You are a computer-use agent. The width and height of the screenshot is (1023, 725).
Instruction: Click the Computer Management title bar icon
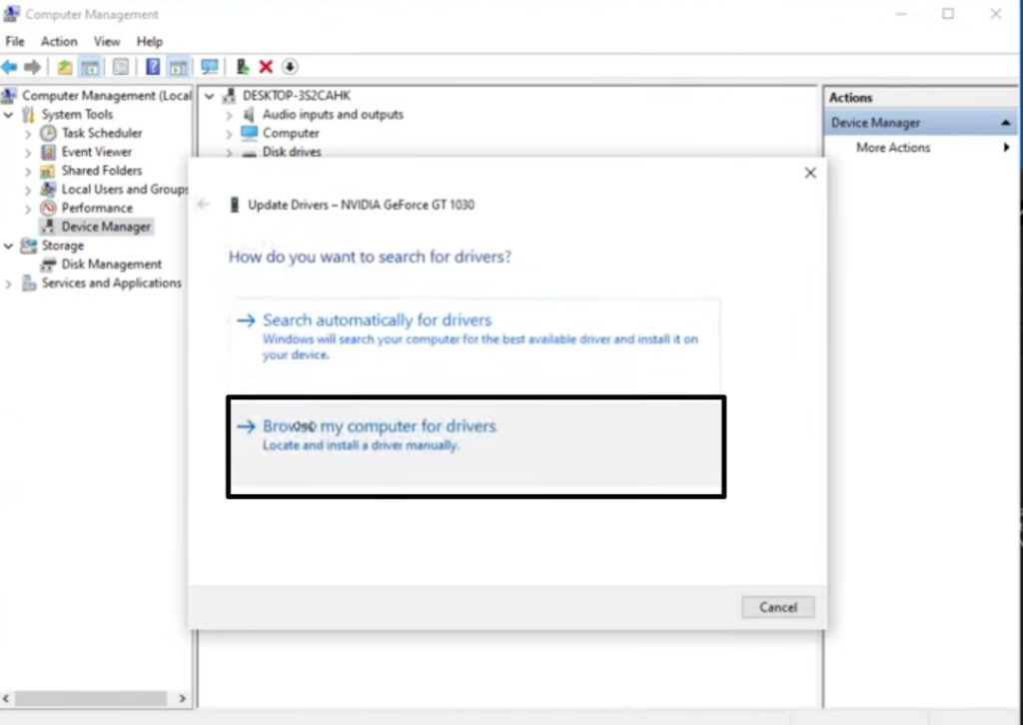(11, 14)
